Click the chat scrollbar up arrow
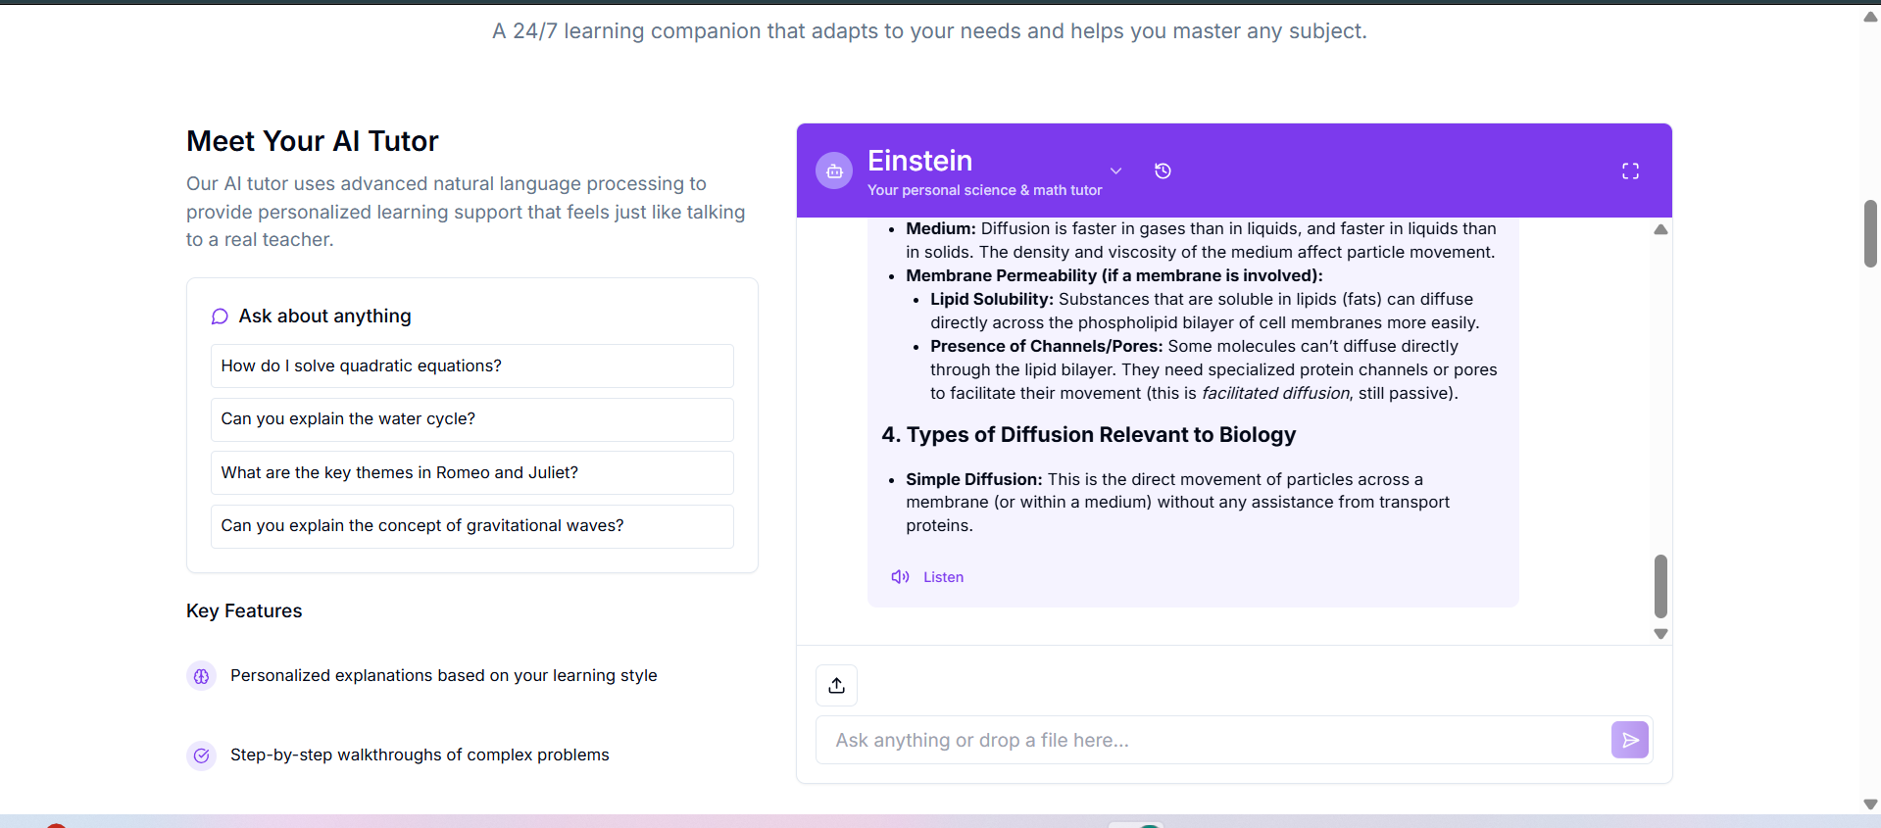Screen dimensions: 1881x828 pos(1660,229)
